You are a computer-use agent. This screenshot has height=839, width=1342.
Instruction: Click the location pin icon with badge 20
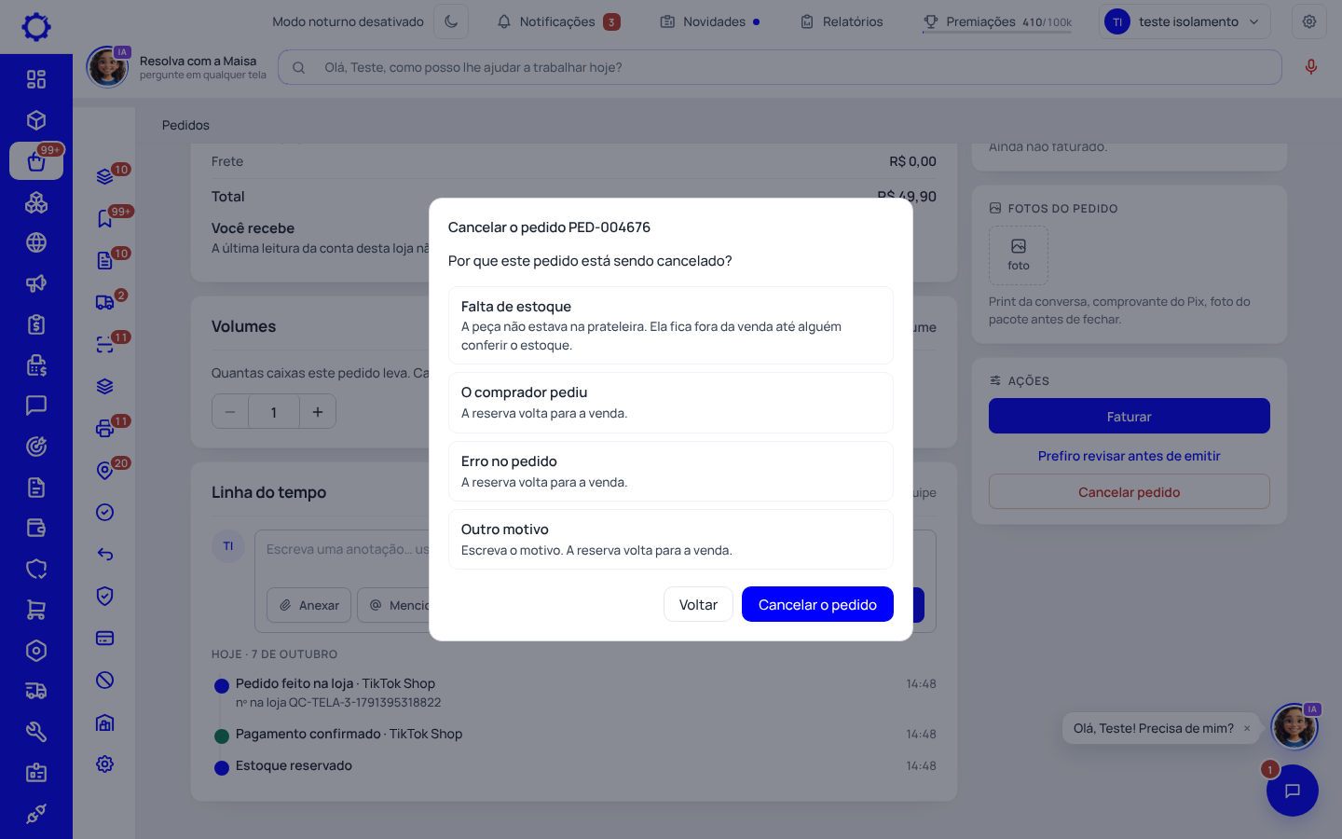(105, 471)
